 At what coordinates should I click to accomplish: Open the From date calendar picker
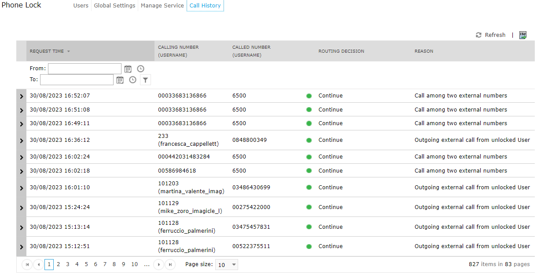point(128,68)
